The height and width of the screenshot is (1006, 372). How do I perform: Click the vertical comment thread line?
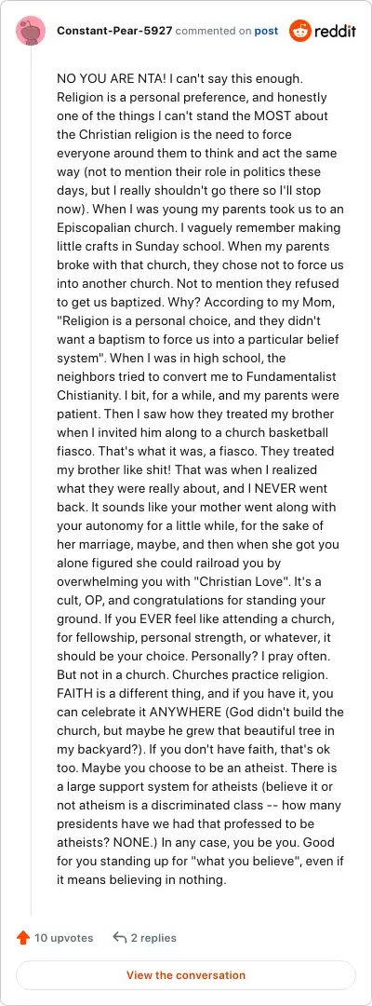[31, 482]
